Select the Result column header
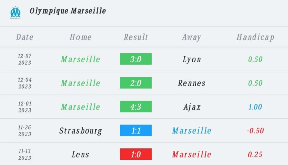This screenshot has width=288, height=165. click(x=136, y=37)
